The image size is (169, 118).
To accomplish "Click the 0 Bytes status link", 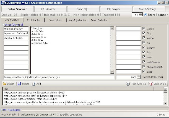I will click(161, 115).
